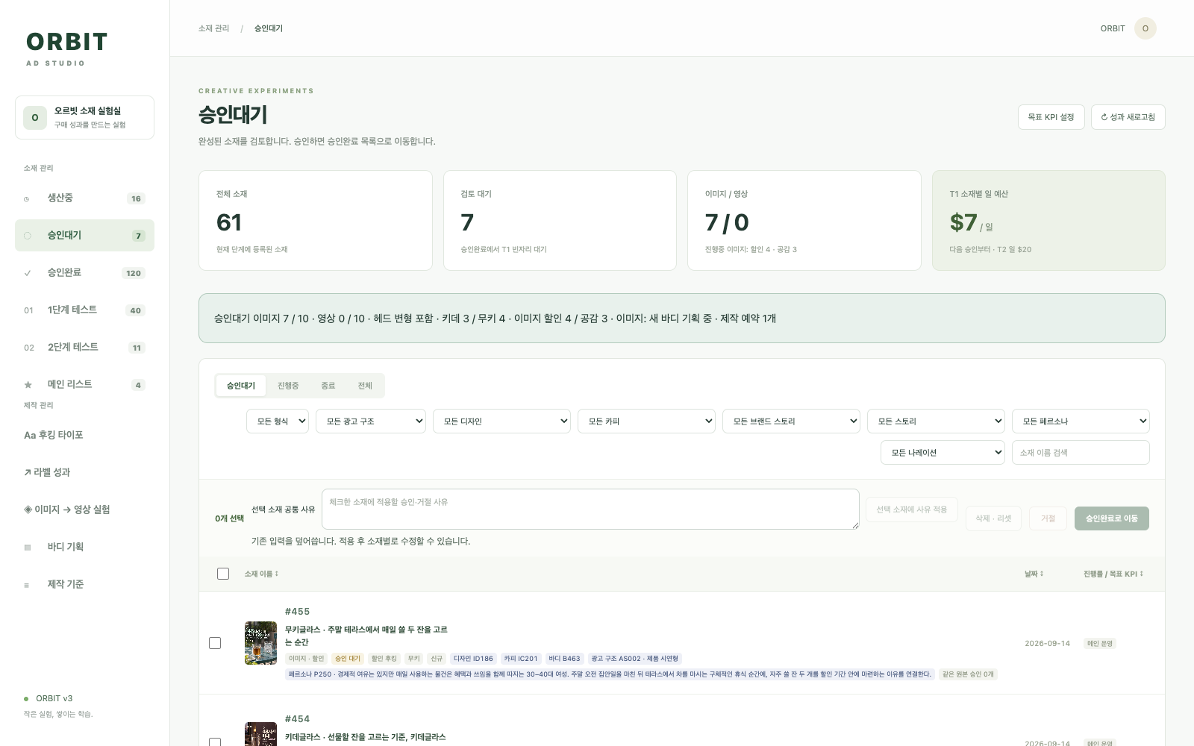Click the $7 daily budget value
Viewport: 1194px width, 746px height.
(x=963, y=222)
